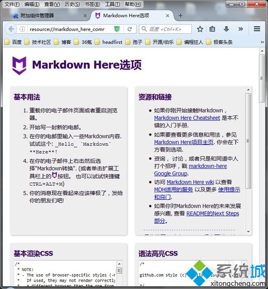
Task: Click the main page scrollbar up arrow
Action: tap(262, 51)
